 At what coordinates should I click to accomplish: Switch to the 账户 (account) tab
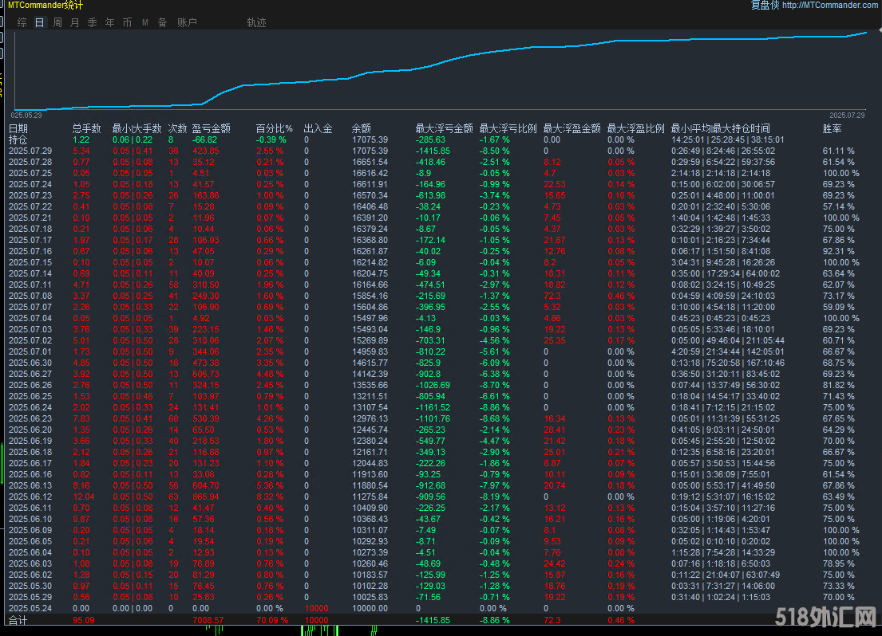(187, 23)
